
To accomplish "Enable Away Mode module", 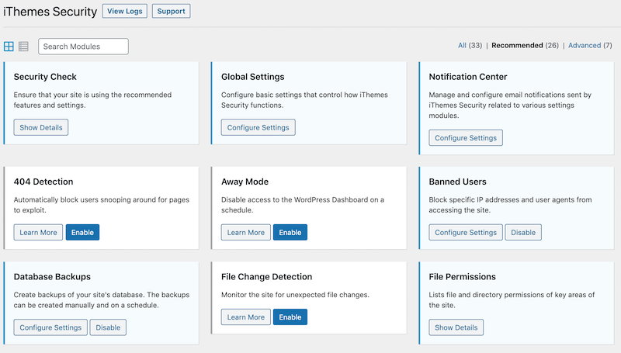I will point(290,232).
